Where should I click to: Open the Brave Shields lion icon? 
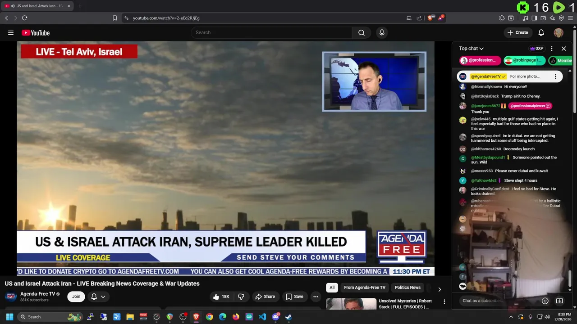[430, 18]
